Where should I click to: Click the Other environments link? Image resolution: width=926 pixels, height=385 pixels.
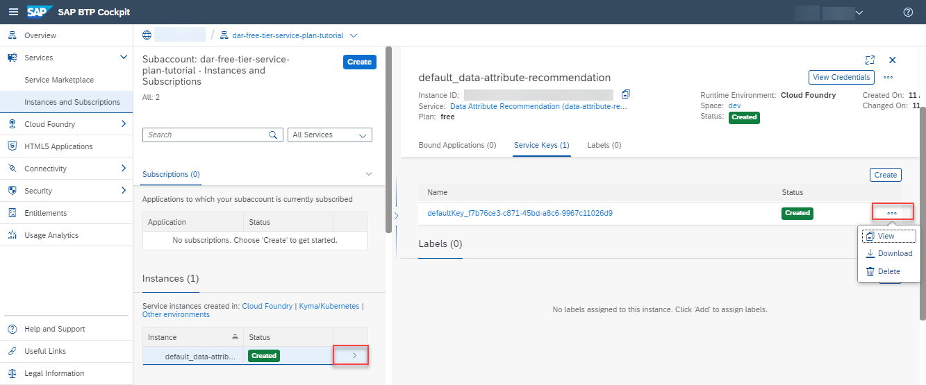(x=176, y=314)
